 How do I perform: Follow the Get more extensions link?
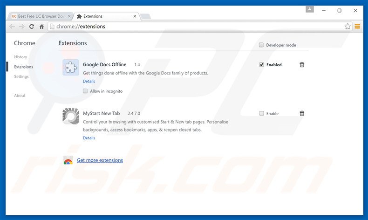(x=100, y=160)
